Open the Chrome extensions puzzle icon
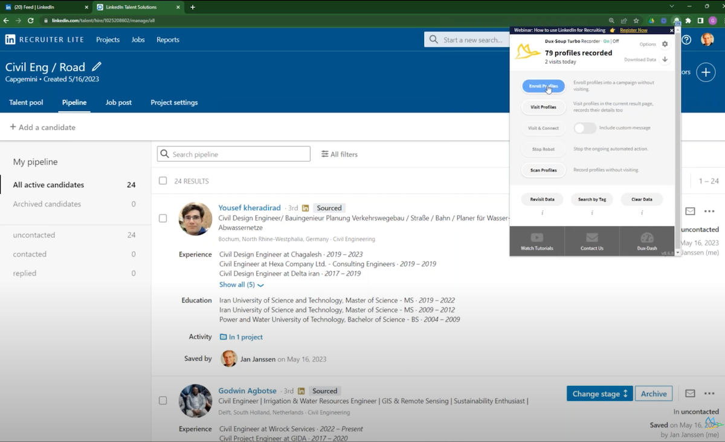 (688, 21)
